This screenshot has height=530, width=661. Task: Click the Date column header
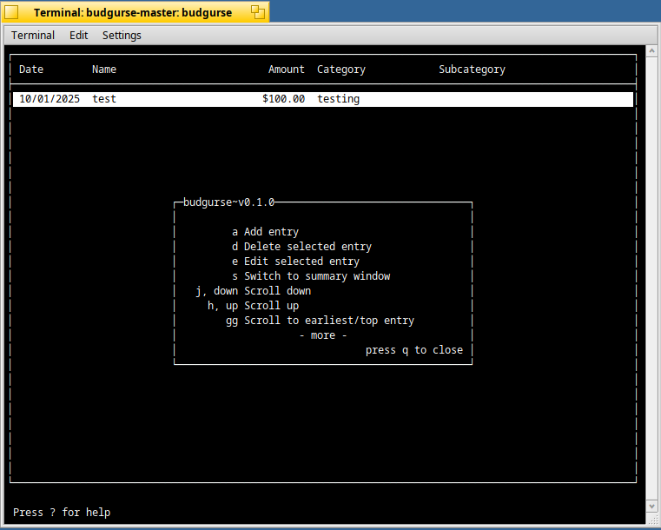click(x=31, y=70)
